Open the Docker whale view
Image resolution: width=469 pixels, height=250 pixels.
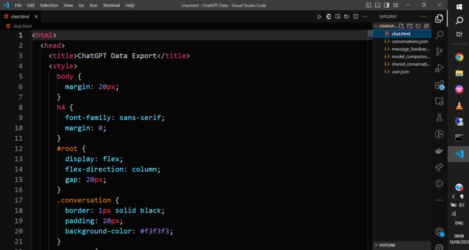pos(439,151)
